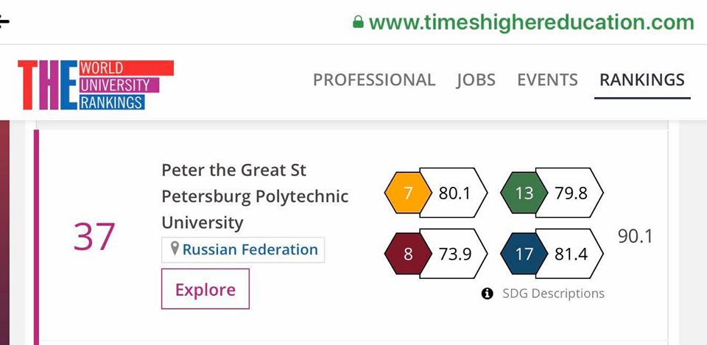
Task: Click the maroon SDG 8 hexagon badge
Action: pos(408,255)
